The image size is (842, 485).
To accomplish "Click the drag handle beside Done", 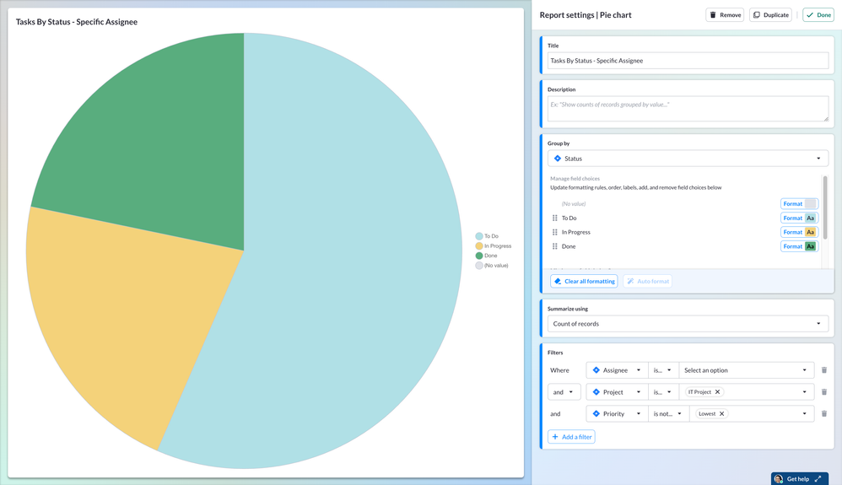I will [x=554, y=246].
